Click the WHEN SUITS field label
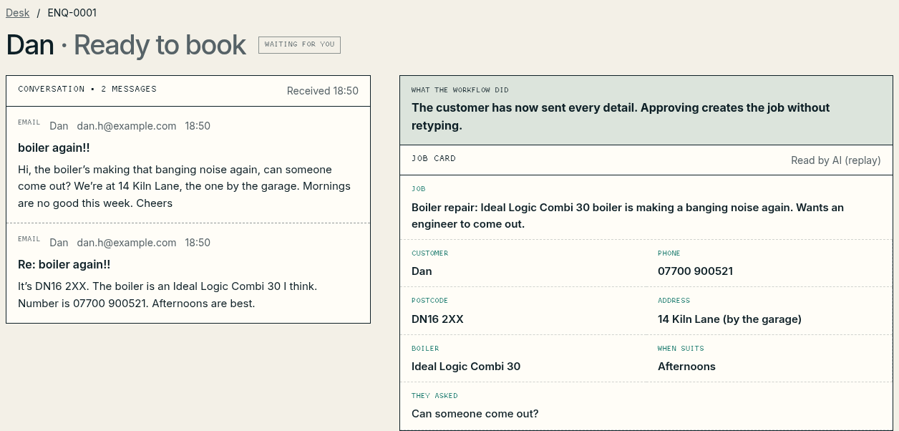899x431 pixels. tap(681, 349)
